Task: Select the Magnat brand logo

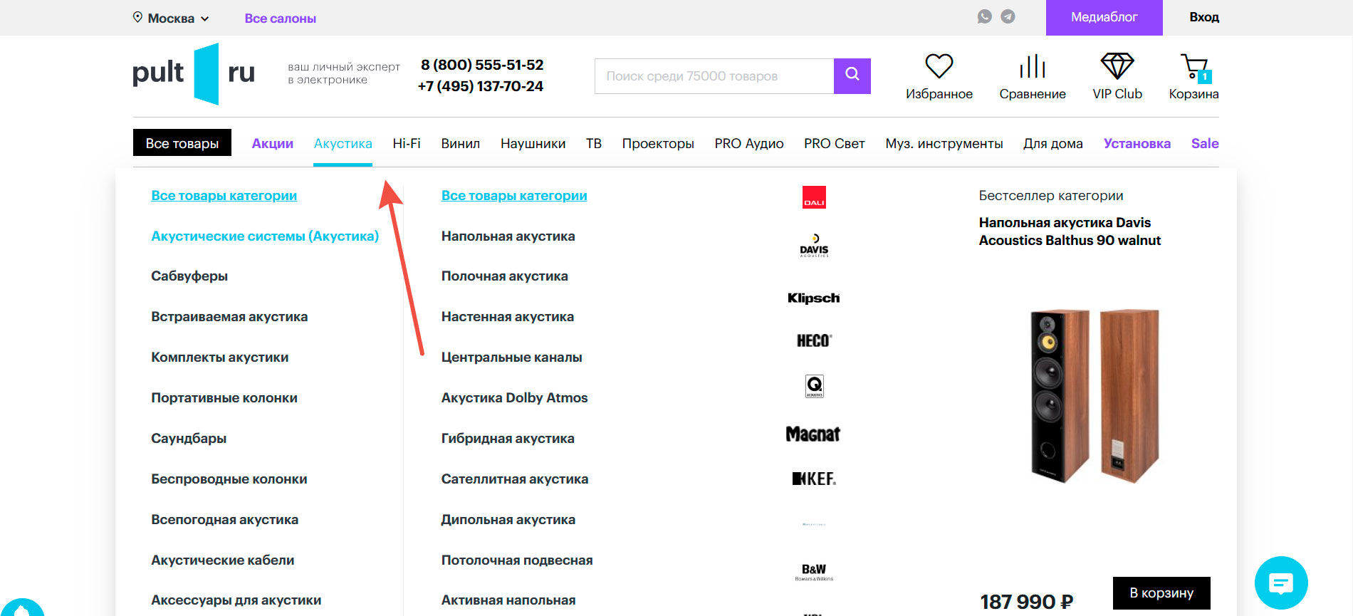Action: click(813, 434)
